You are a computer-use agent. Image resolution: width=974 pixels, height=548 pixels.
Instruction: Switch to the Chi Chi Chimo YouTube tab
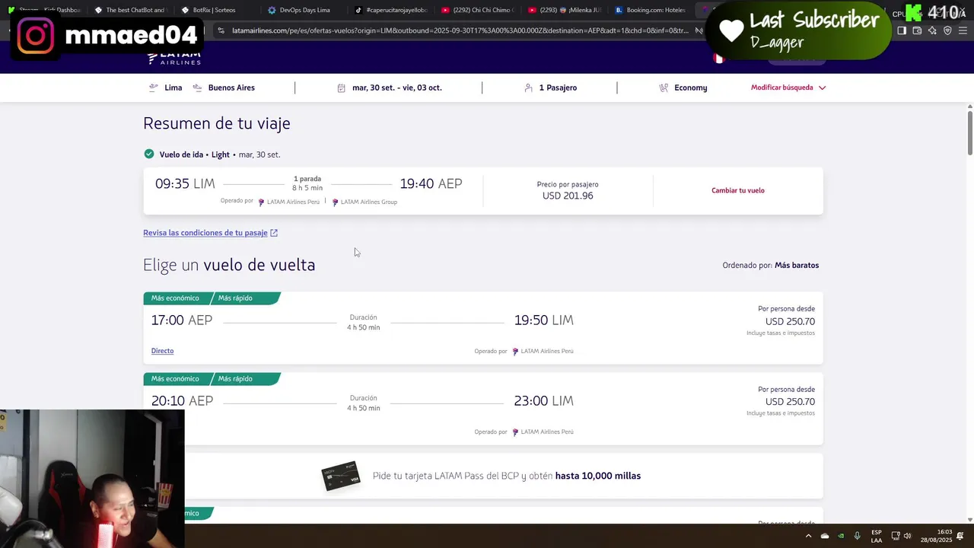click(478, 10)
